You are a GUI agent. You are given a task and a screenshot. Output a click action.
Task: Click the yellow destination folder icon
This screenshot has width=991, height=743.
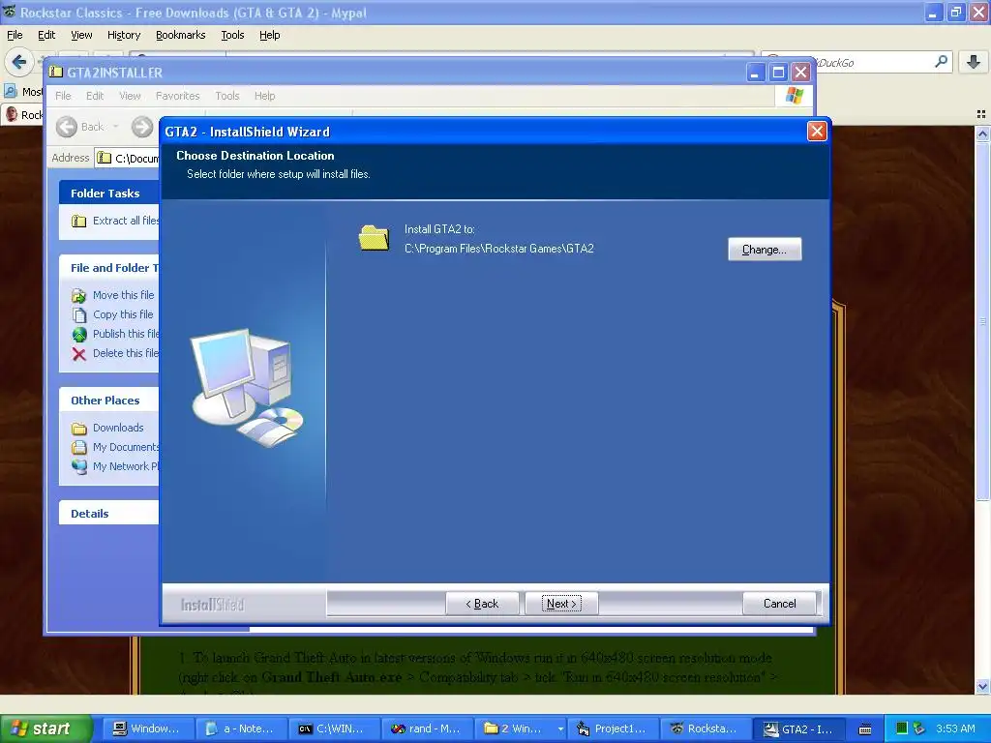(x=375, y=238)
